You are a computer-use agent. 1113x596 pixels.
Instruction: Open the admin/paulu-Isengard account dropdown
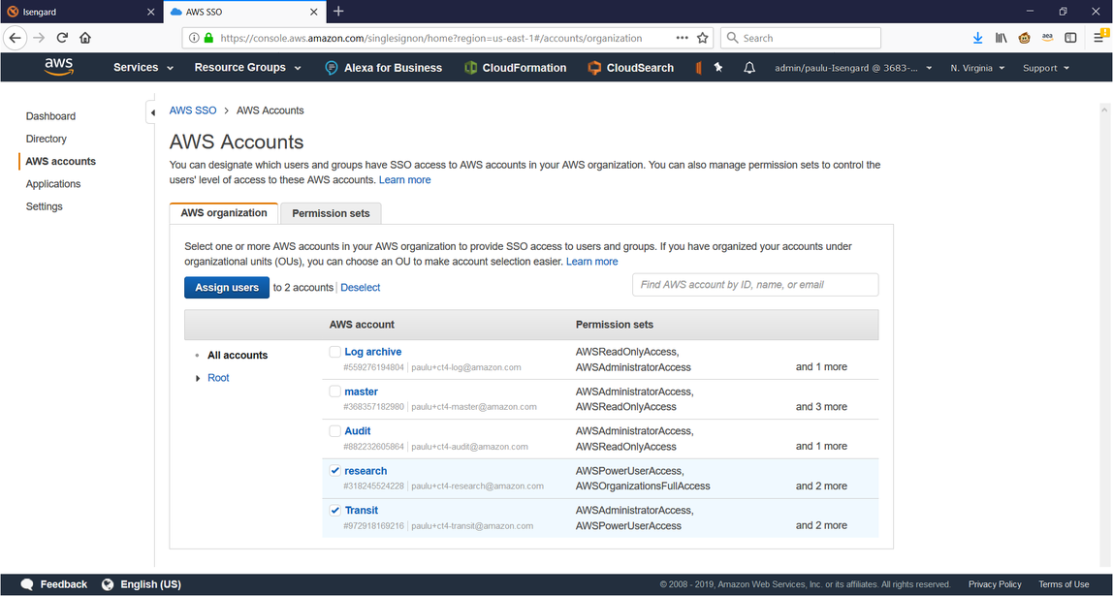[853, 68]
